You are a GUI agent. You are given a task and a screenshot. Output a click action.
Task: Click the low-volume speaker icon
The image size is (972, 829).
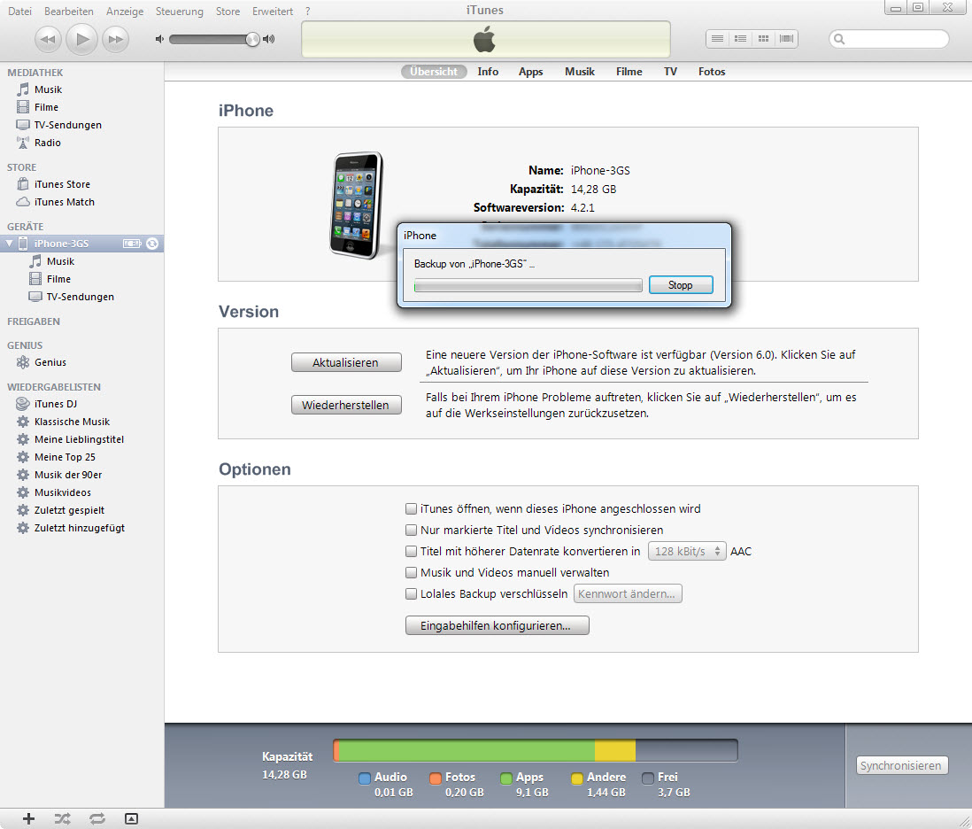[x=159, y=39]
